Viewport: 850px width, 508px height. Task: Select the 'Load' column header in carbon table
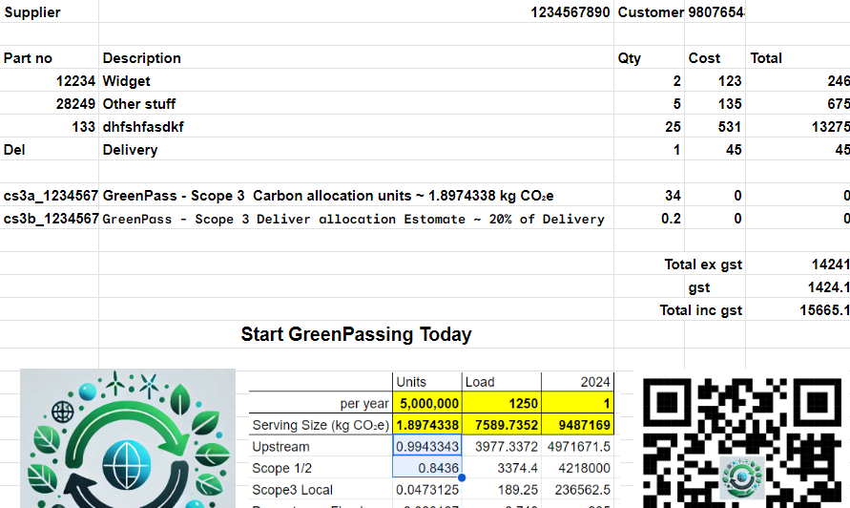[502, 382]
